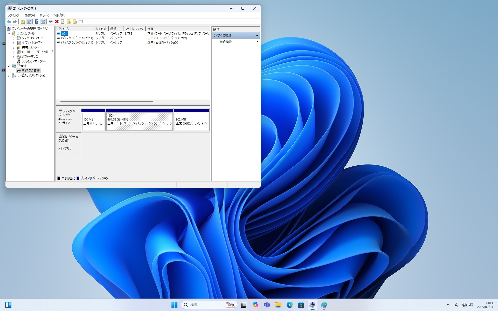Click the Up one level folder icon

point(23,22)
